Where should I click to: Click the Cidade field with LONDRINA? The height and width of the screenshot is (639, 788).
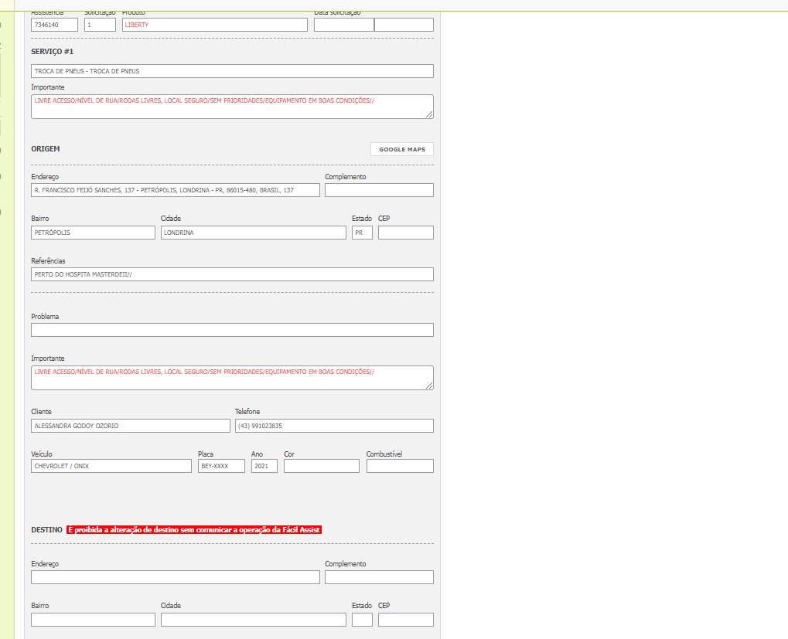[254, 233]
